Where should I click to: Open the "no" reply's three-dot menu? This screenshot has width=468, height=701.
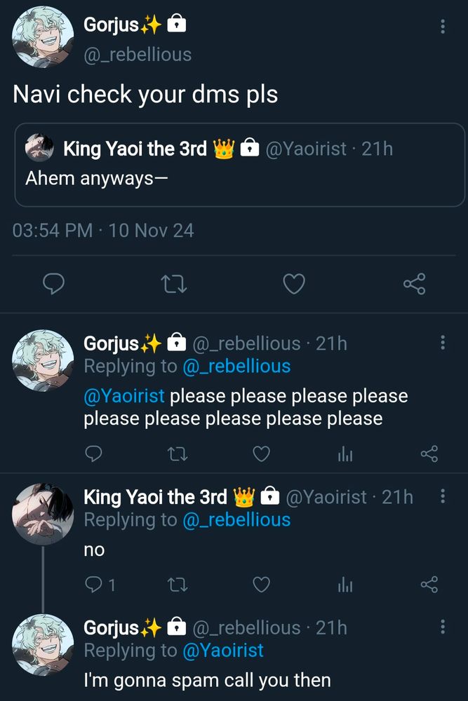(x=443, y=496)
